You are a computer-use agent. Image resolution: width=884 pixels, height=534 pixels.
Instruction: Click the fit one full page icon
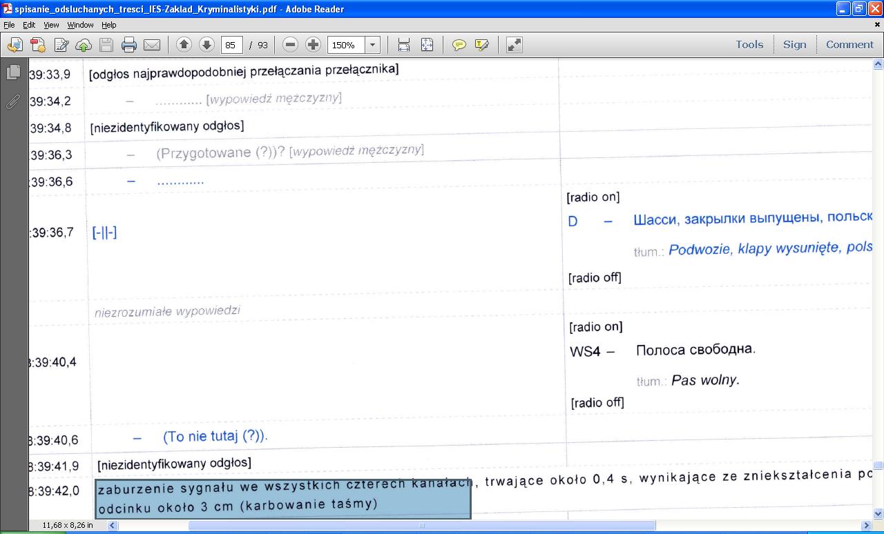(x=427, y=45)
